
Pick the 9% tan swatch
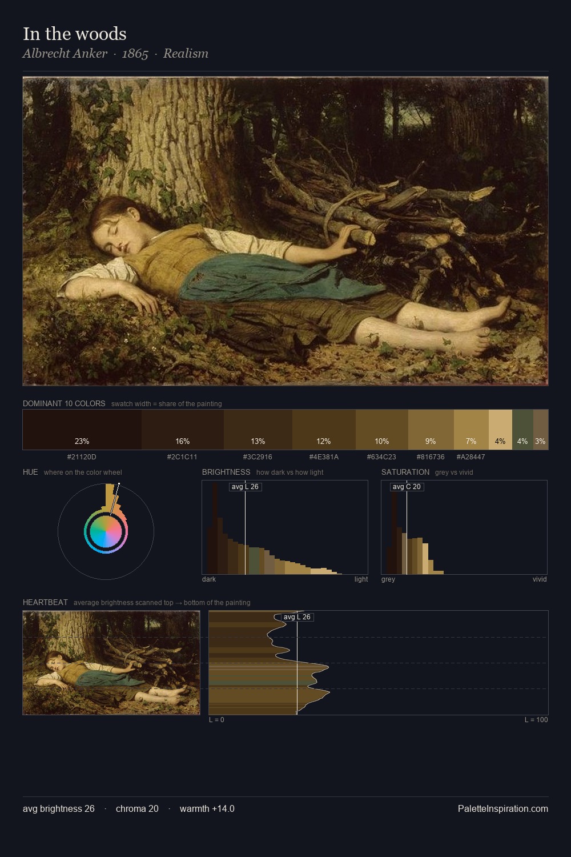pyautogui.click(x=431, y=430)
